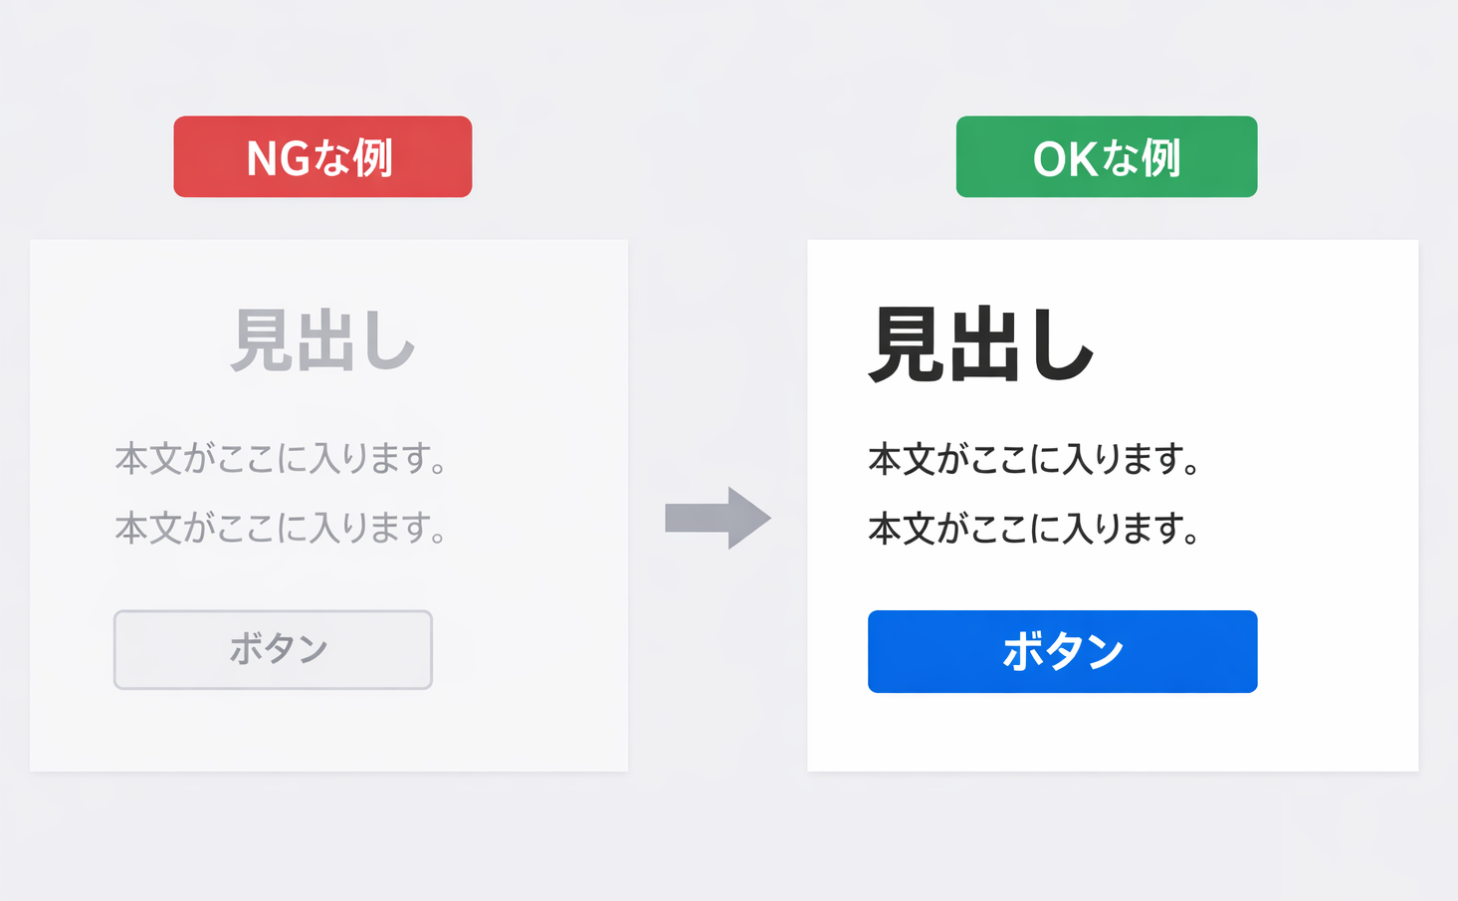
Task: Click the 例 character on the green badge
Action: tap(1160, 157)
